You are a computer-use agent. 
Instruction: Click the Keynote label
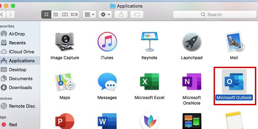click(149, 58)
